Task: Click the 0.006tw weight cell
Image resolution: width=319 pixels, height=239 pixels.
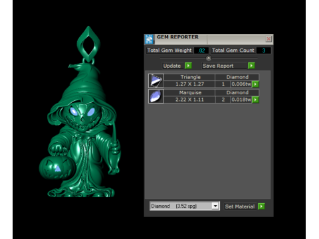Action: 241,84
